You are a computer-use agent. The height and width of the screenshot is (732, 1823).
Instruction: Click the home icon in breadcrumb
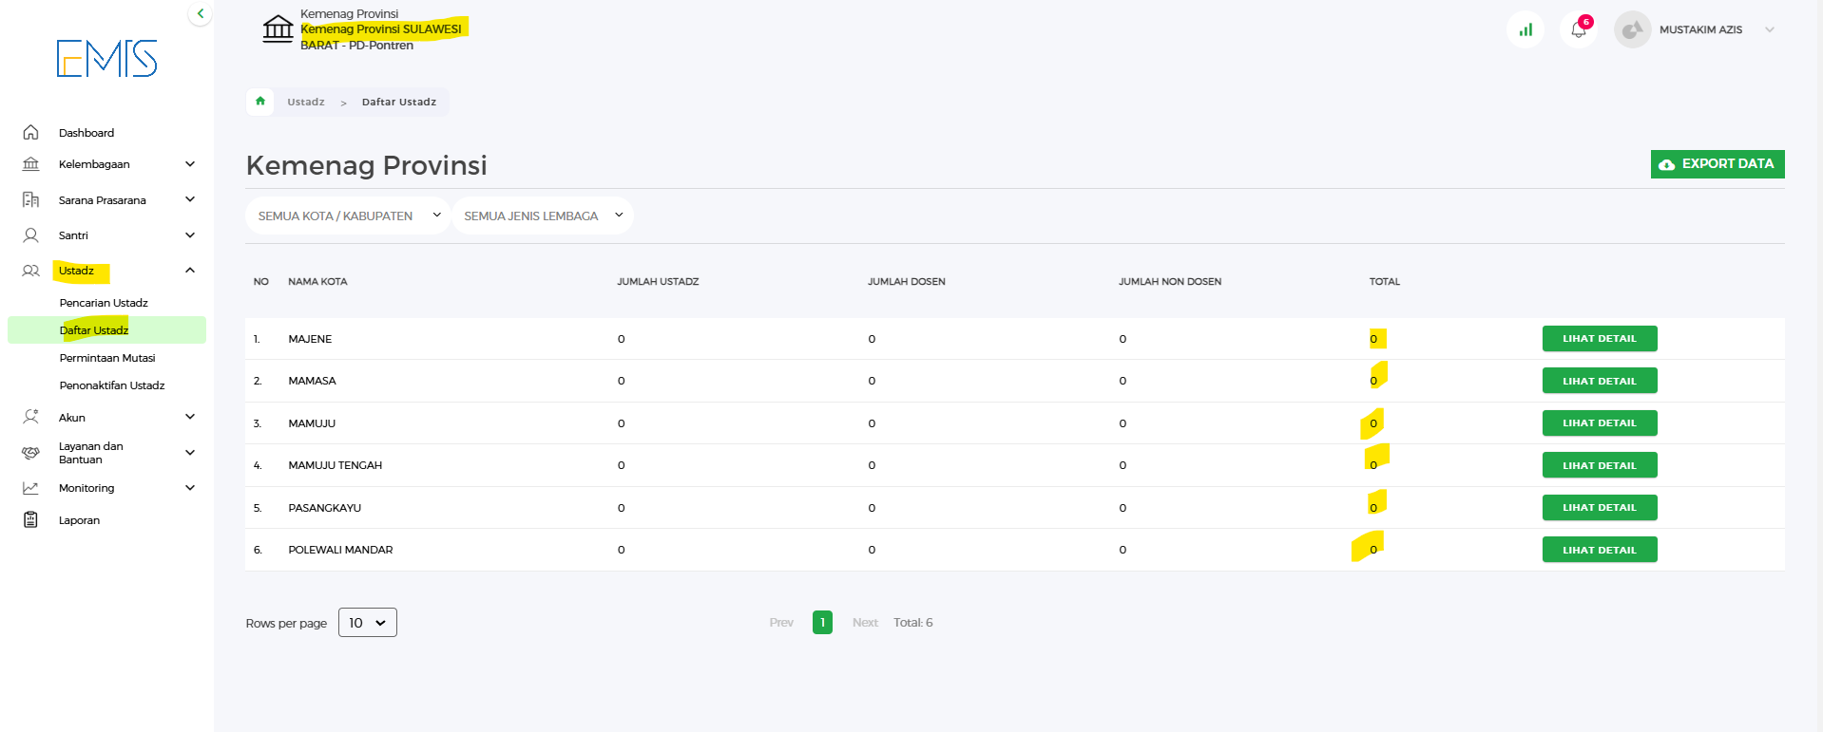[x=260, y=102]
